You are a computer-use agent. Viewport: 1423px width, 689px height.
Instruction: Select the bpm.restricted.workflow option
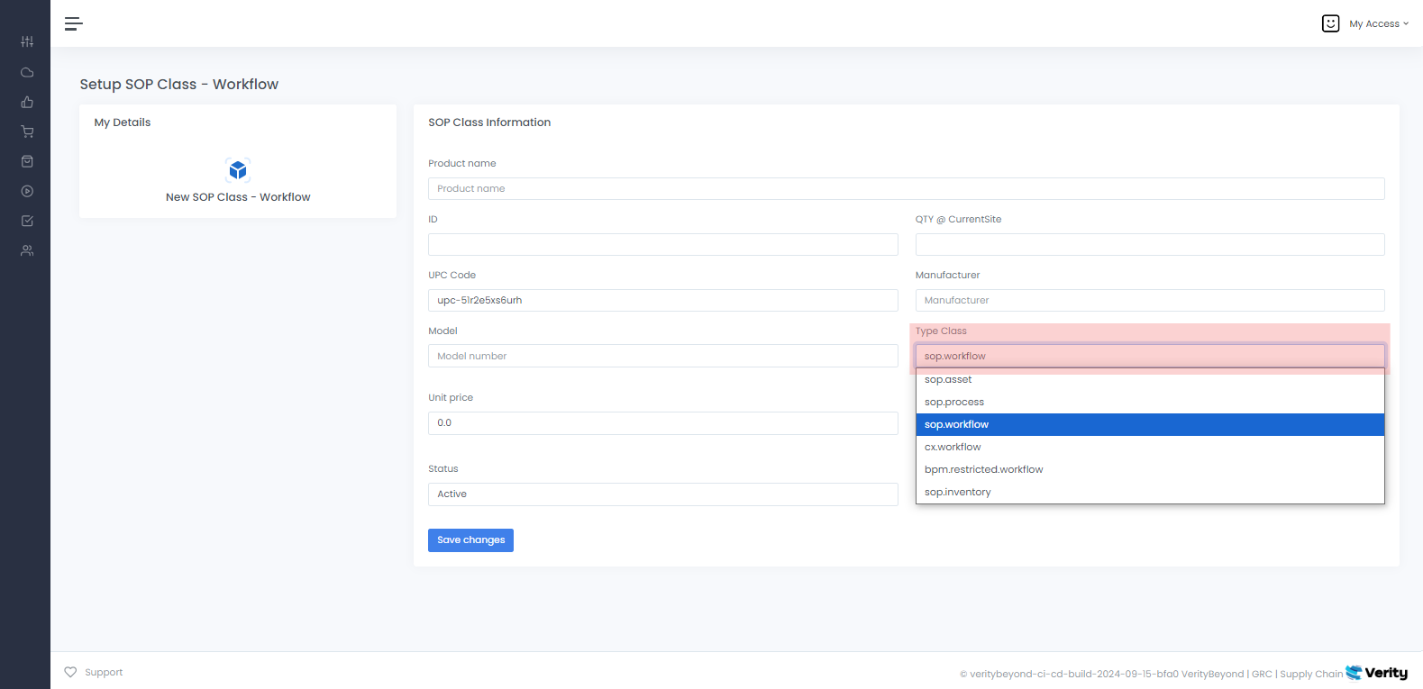point(983,470)
